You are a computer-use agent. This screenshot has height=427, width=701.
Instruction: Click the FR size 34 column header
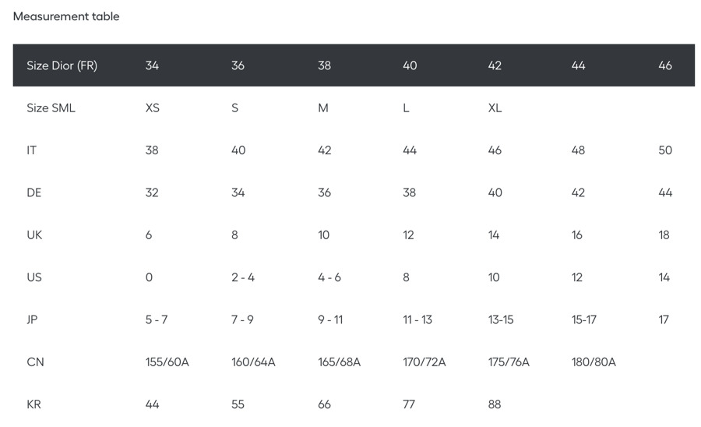pos(152,65)
